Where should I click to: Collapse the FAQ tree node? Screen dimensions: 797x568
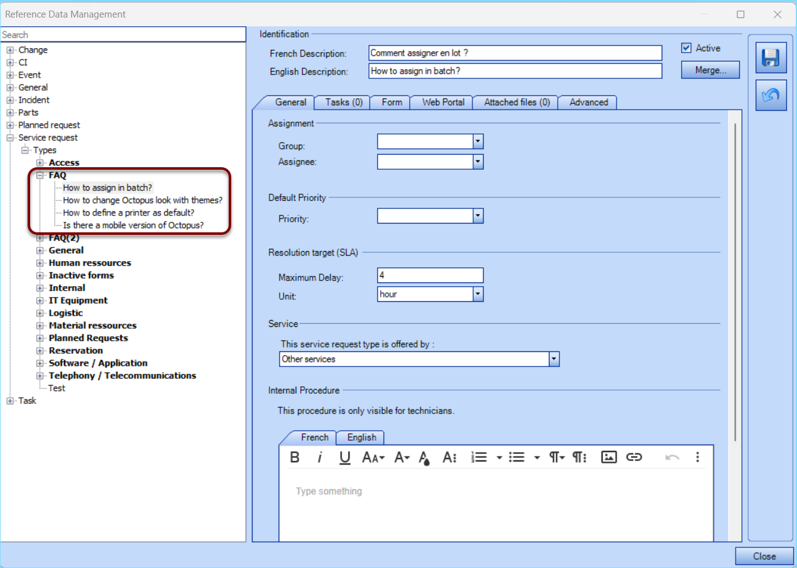click(39, 175)
